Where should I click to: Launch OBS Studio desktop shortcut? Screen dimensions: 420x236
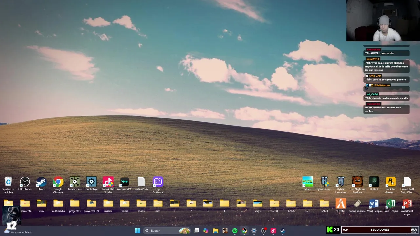(x=25, y=184)
